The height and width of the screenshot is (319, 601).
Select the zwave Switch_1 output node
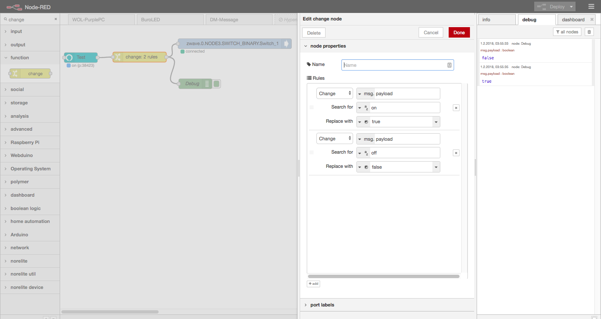coord(235,43)
